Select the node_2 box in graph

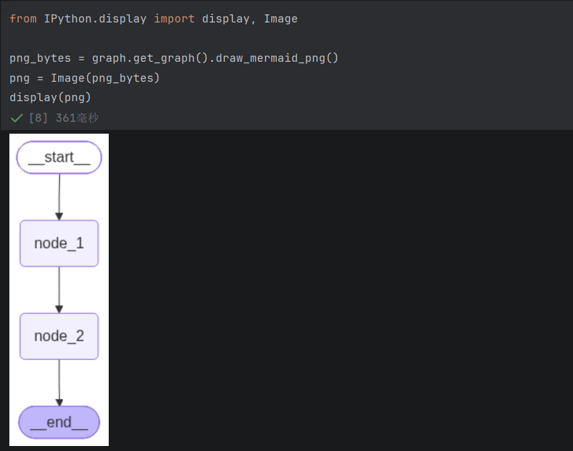(59, 336)
